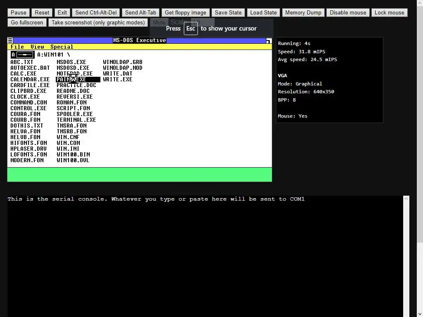The width and height of the screenshot is (423, 317).
Task: Click the Load State button
Action: point(263,13)
